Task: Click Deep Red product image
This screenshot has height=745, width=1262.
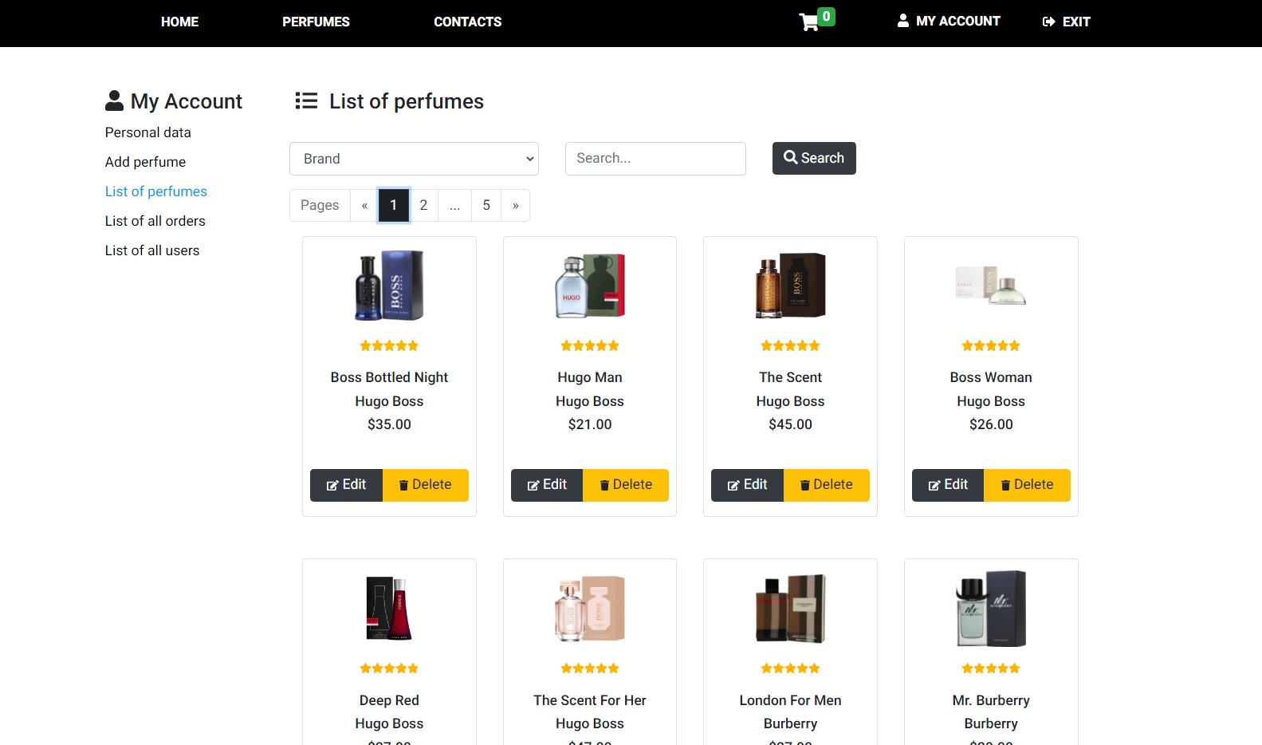Action: pyautogui.click(x=389, y=608)
